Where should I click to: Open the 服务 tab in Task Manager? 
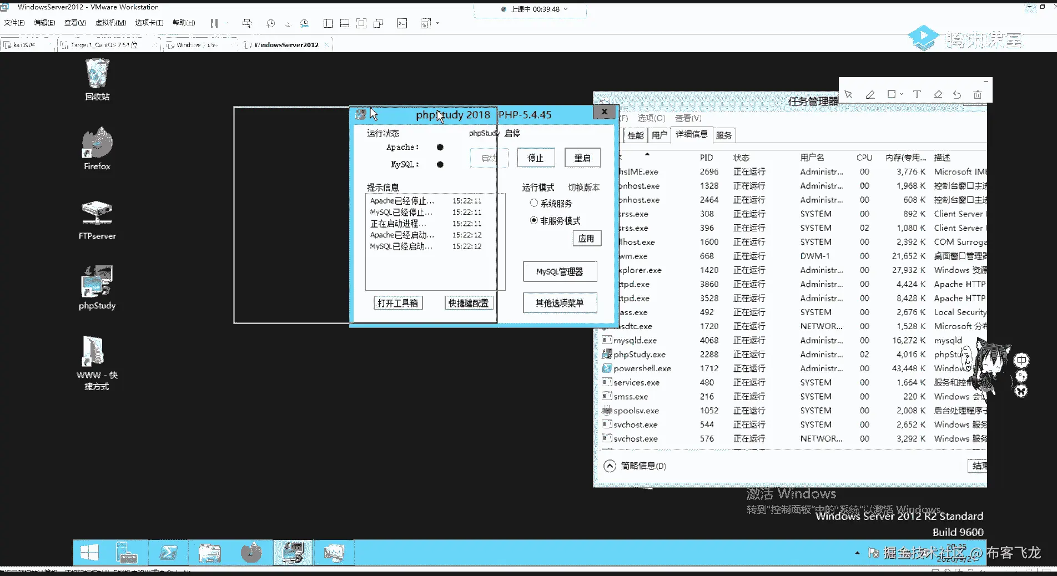point(723,135)
